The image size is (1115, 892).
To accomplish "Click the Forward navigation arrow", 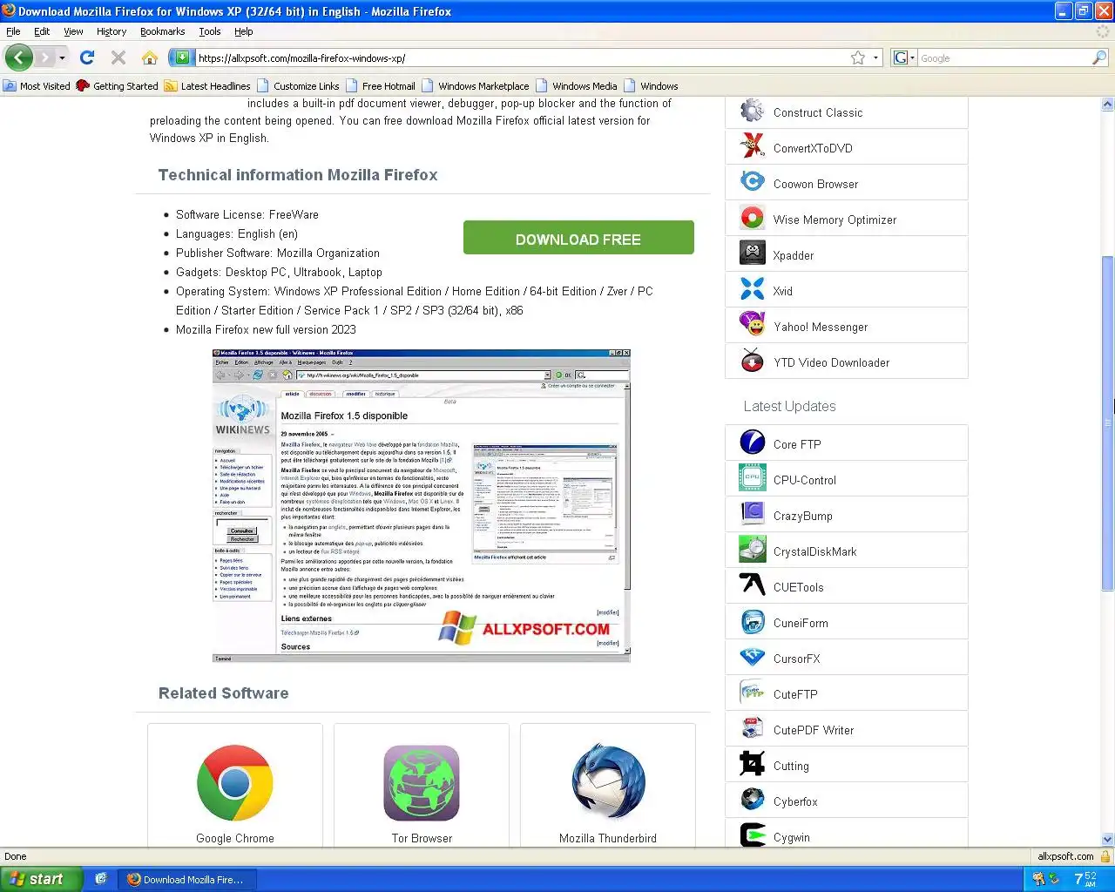I will 45,57.
